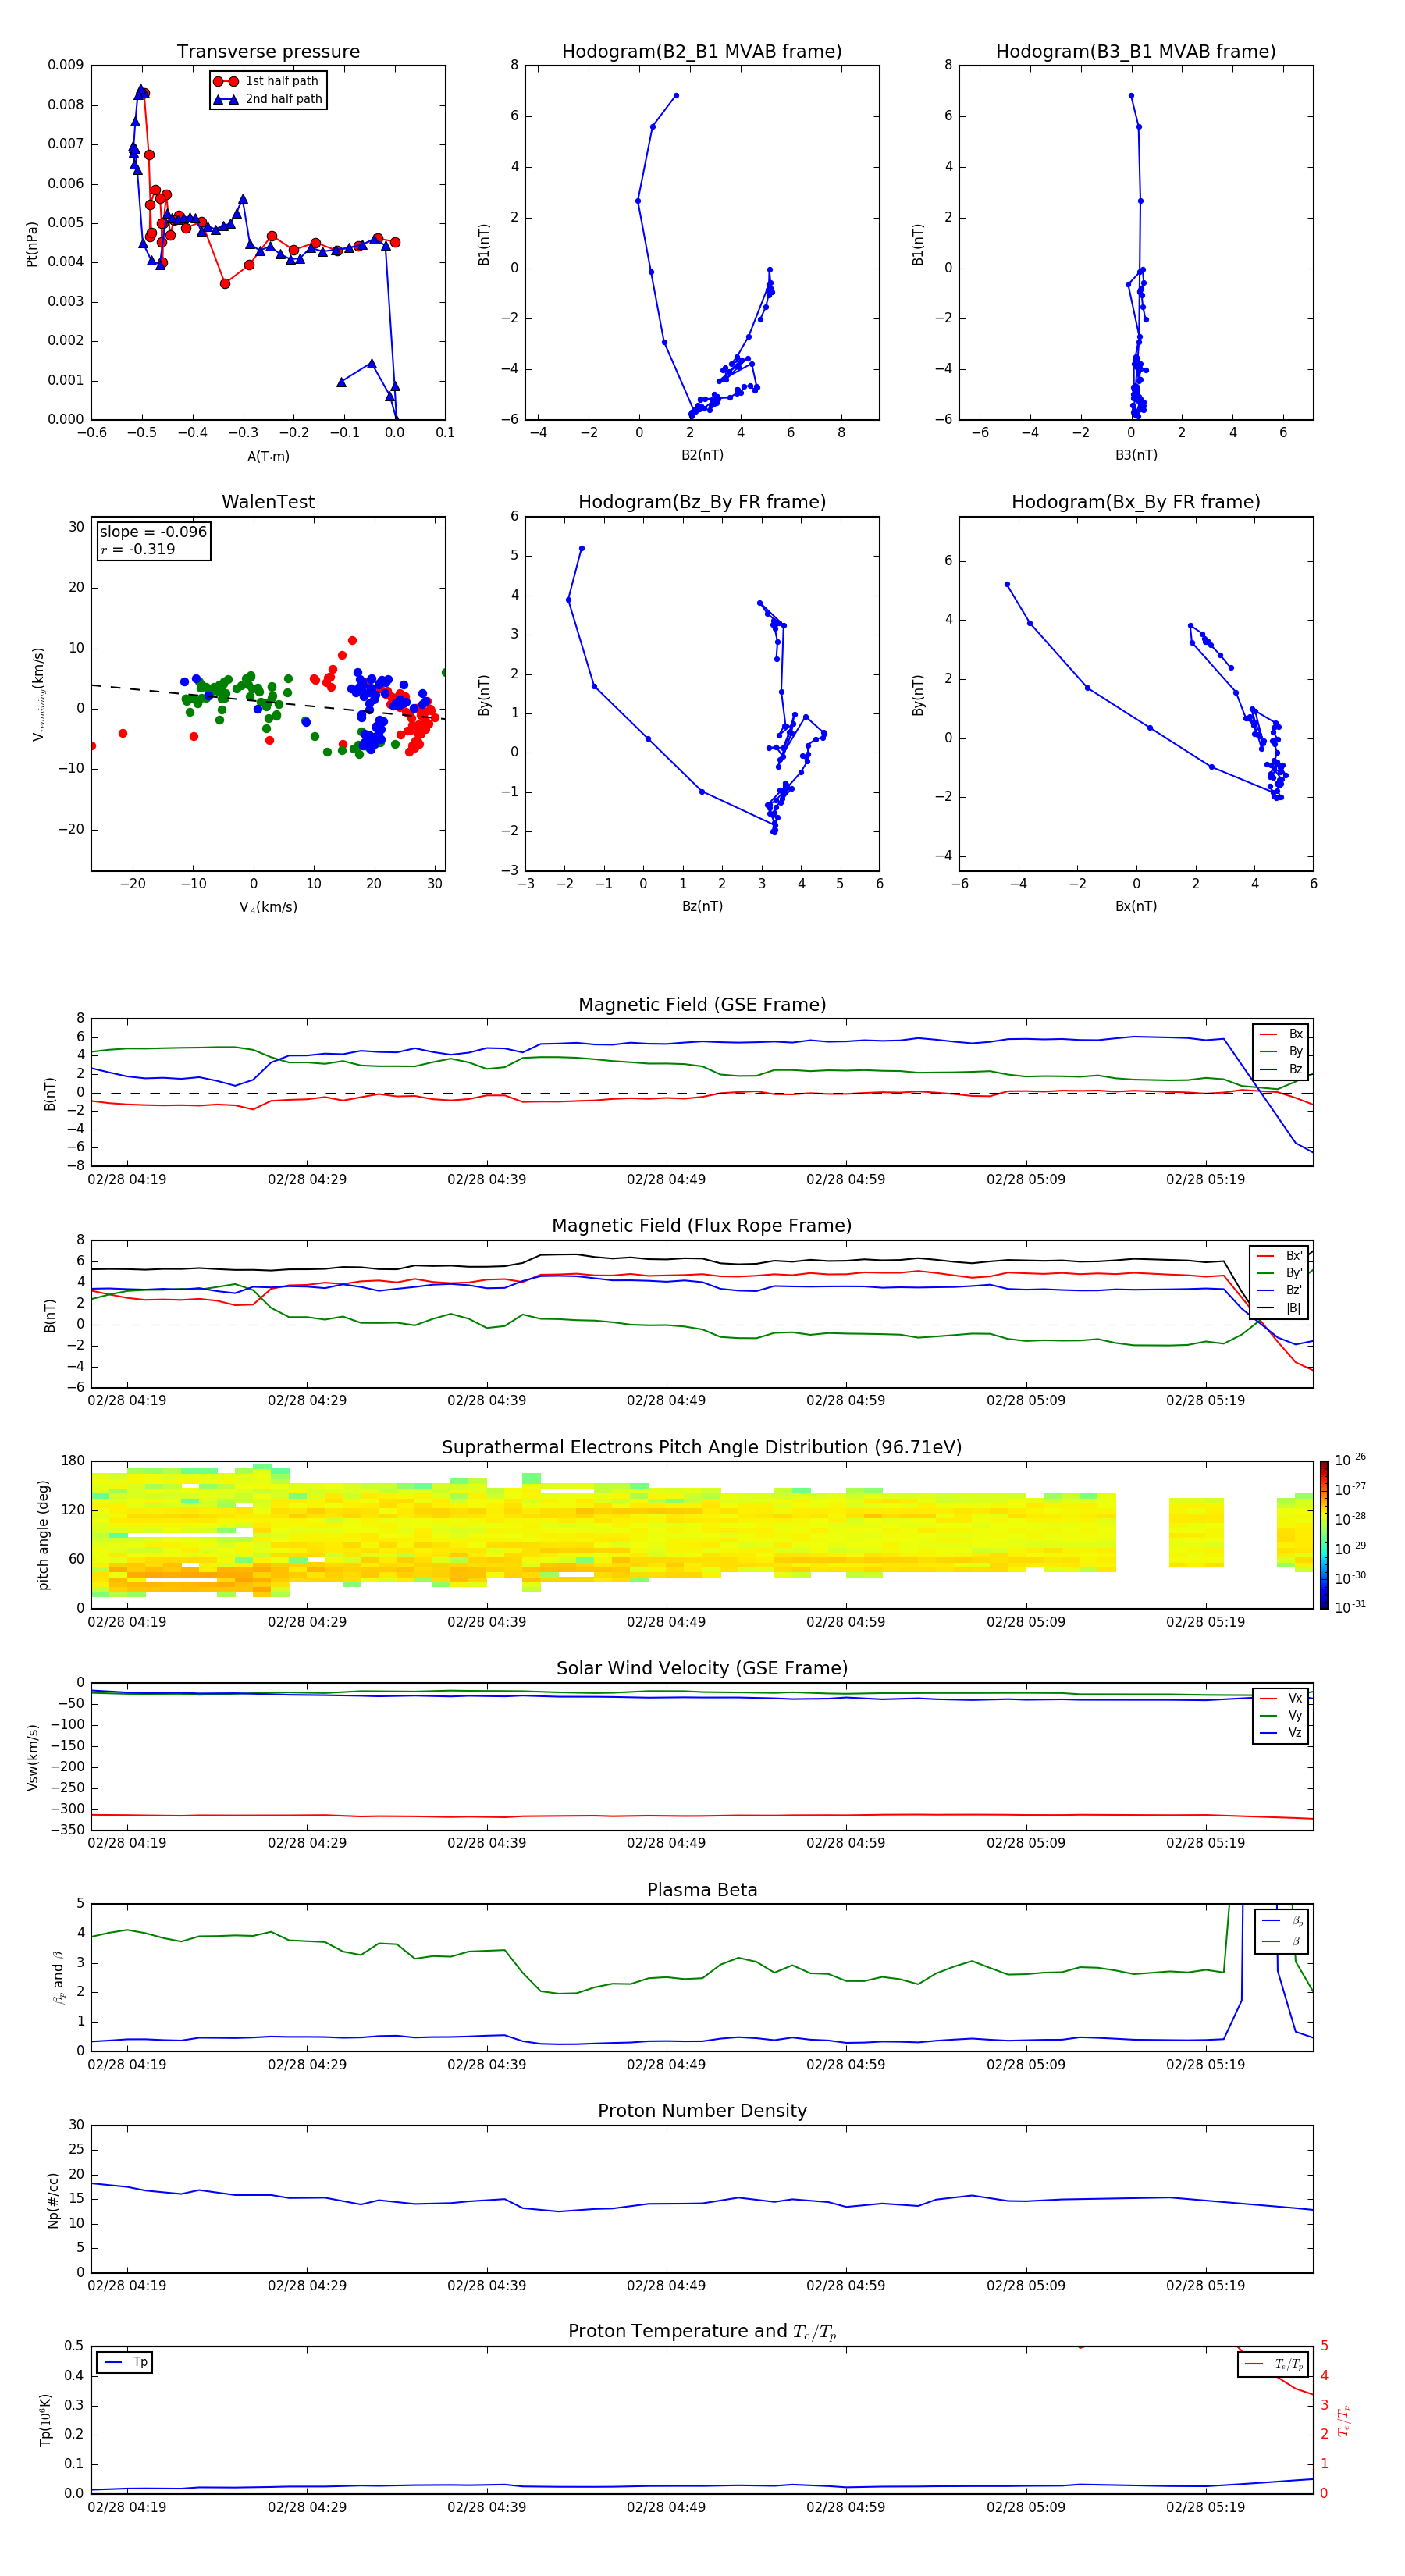Click the 'Np(#/cc)' y-axis label
The image size is (1405, 2576).
click(x=53, y=2200)
